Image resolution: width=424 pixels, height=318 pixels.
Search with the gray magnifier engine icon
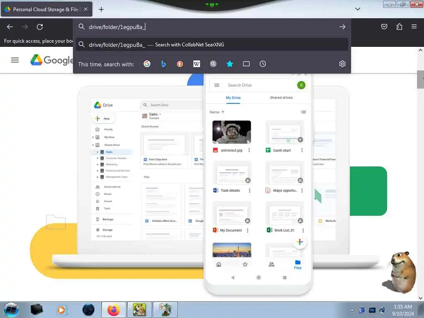(213, 64)
